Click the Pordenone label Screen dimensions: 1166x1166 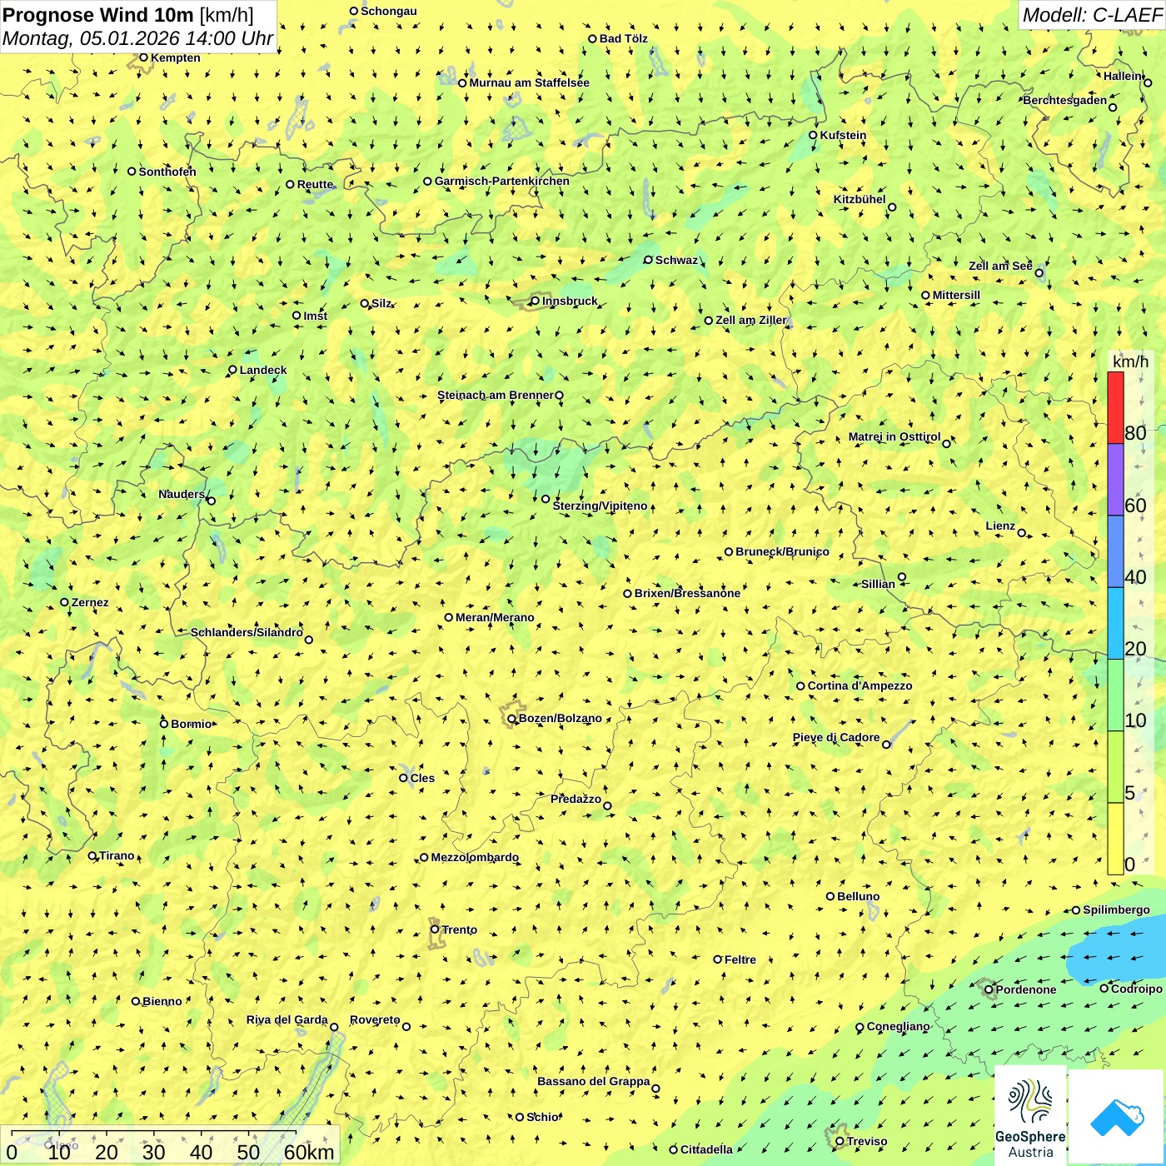coord(1026,989)
